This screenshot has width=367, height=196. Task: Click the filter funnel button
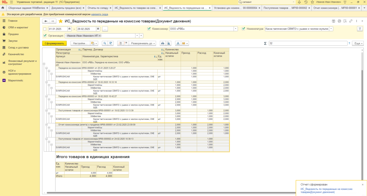coord(360,29)
